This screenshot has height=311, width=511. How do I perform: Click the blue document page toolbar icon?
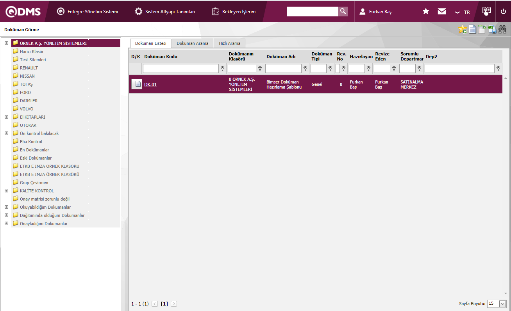pyautogui.click(x=473, y=29)
